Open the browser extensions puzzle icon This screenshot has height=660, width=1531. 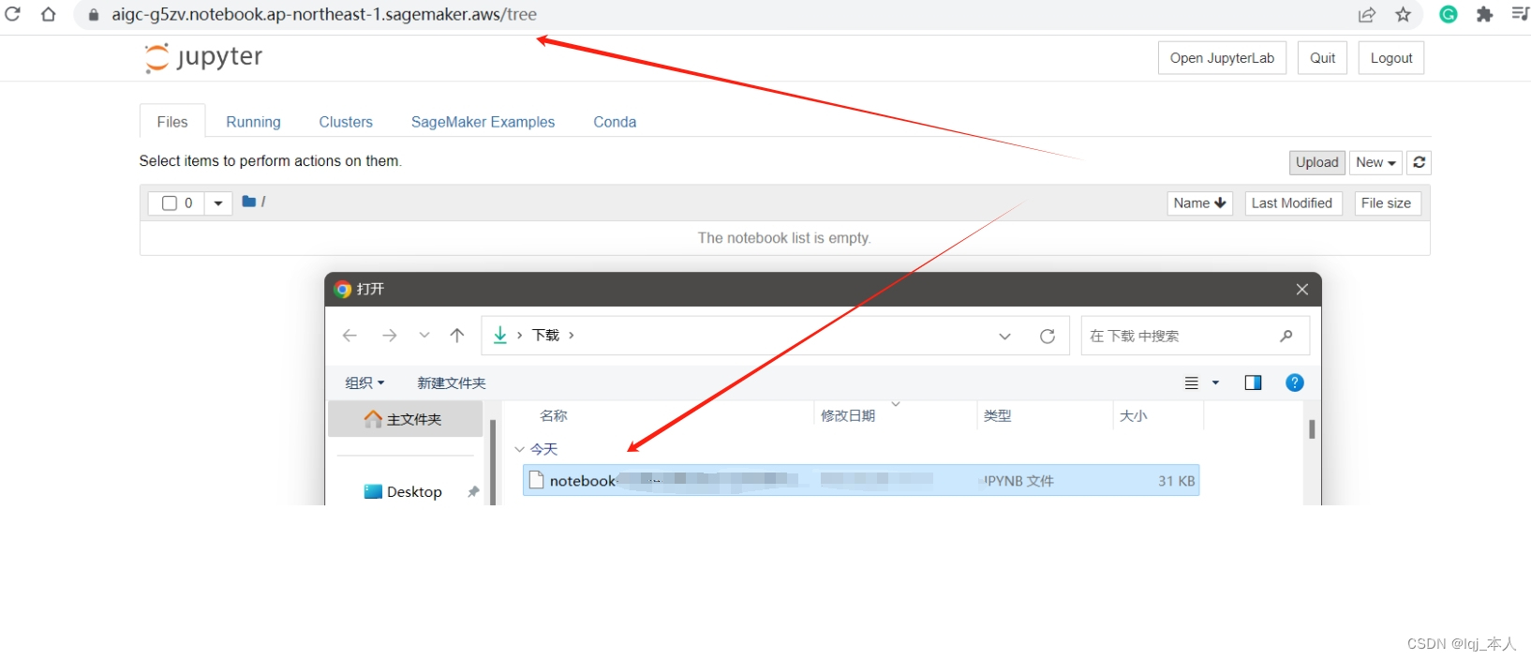click(1484, 14)
